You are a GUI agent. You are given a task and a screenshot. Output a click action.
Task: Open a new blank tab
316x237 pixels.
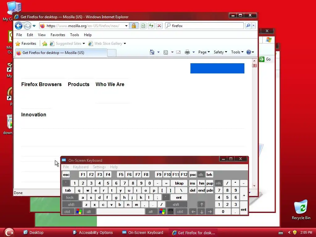coord(112,53)
